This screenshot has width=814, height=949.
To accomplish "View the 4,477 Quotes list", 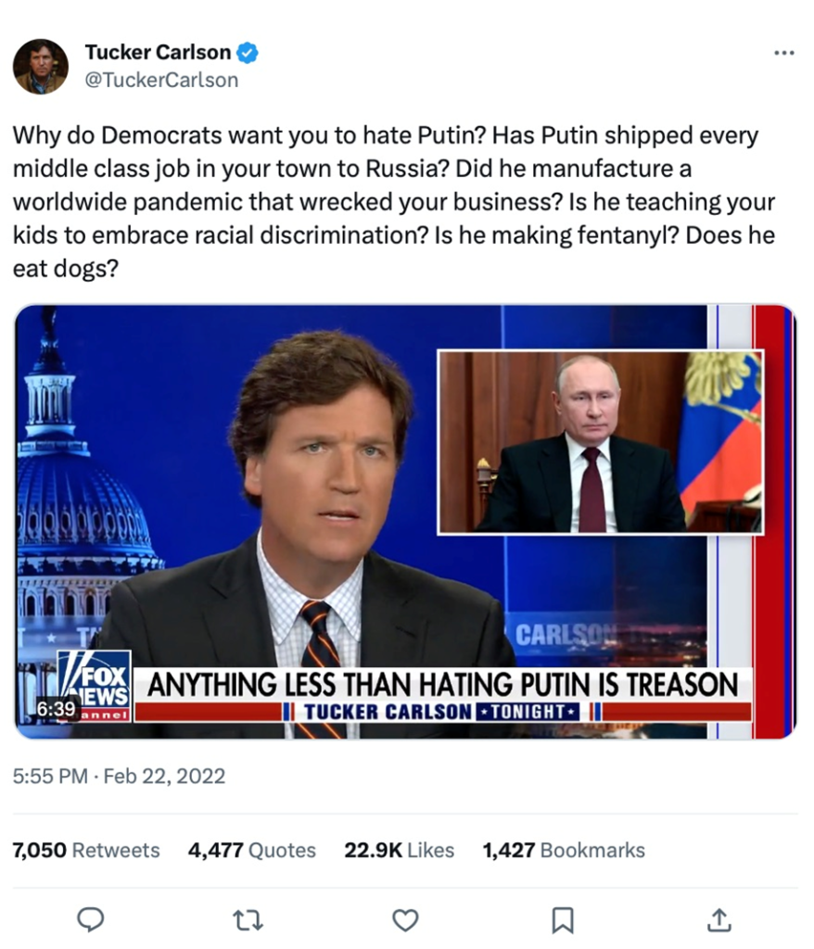I will 252,851.
